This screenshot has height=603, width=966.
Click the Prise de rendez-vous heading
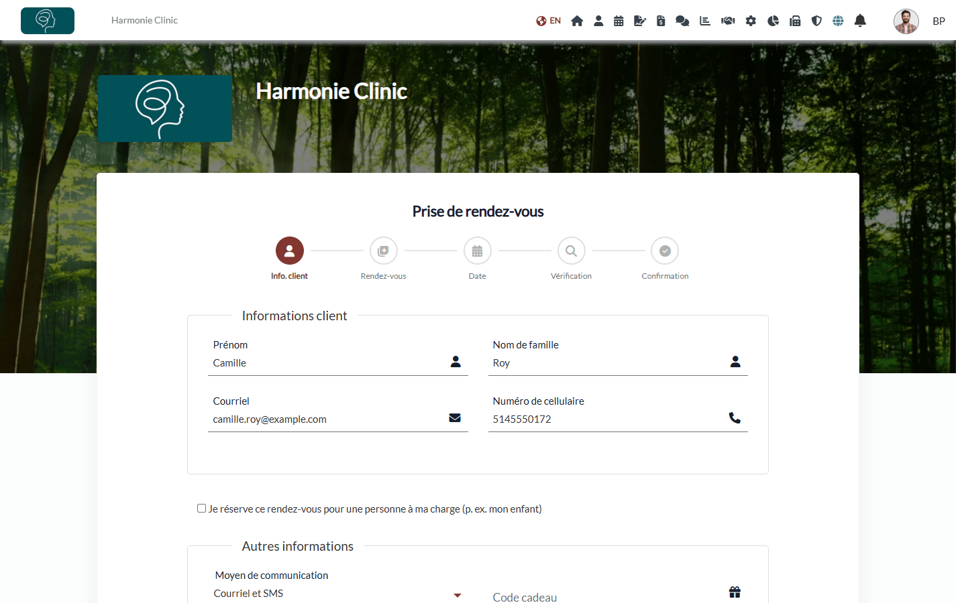point(478,212)
